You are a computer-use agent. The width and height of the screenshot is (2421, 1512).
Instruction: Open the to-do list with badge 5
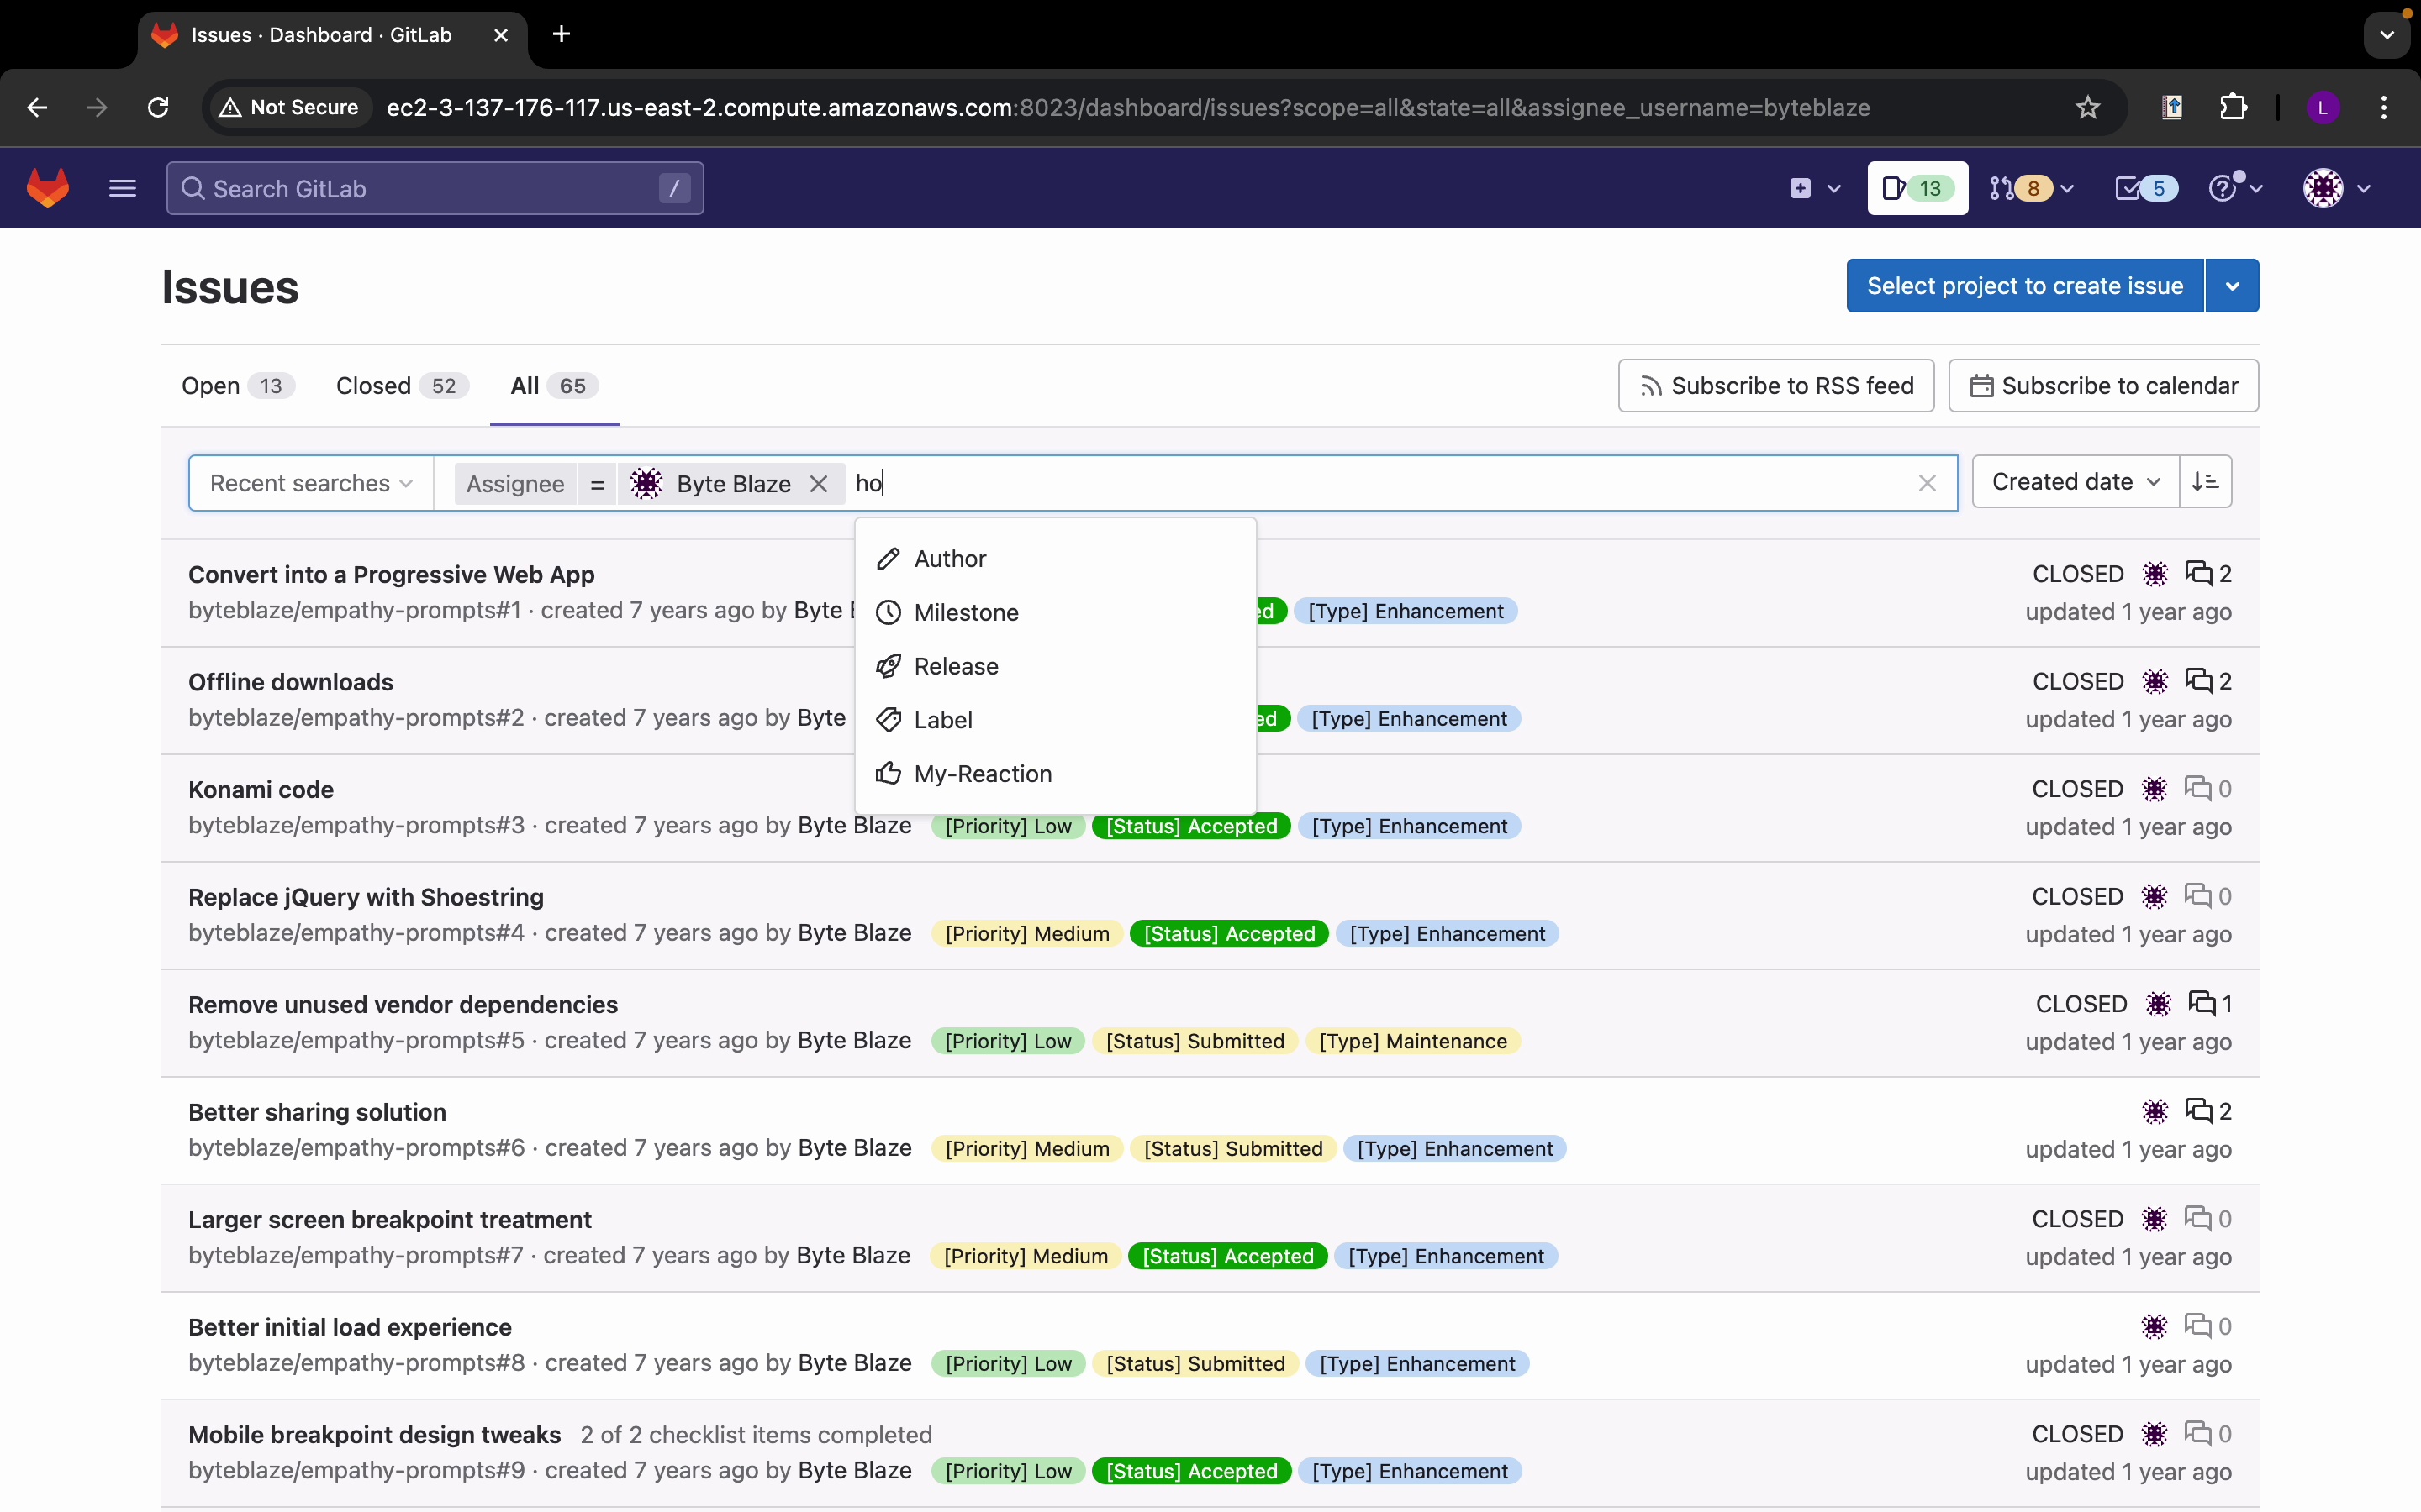[2145, 188]
